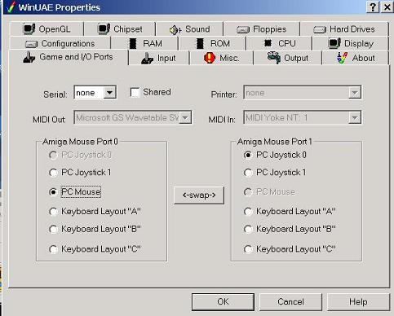Click the RAM tab chip icon

coord(133,43)
